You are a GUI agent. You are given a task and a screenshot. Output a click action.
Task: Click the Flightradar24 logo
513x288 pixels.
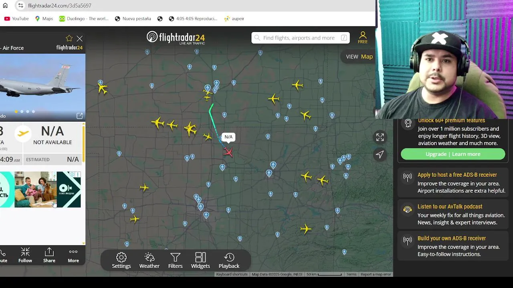(176, 38)
